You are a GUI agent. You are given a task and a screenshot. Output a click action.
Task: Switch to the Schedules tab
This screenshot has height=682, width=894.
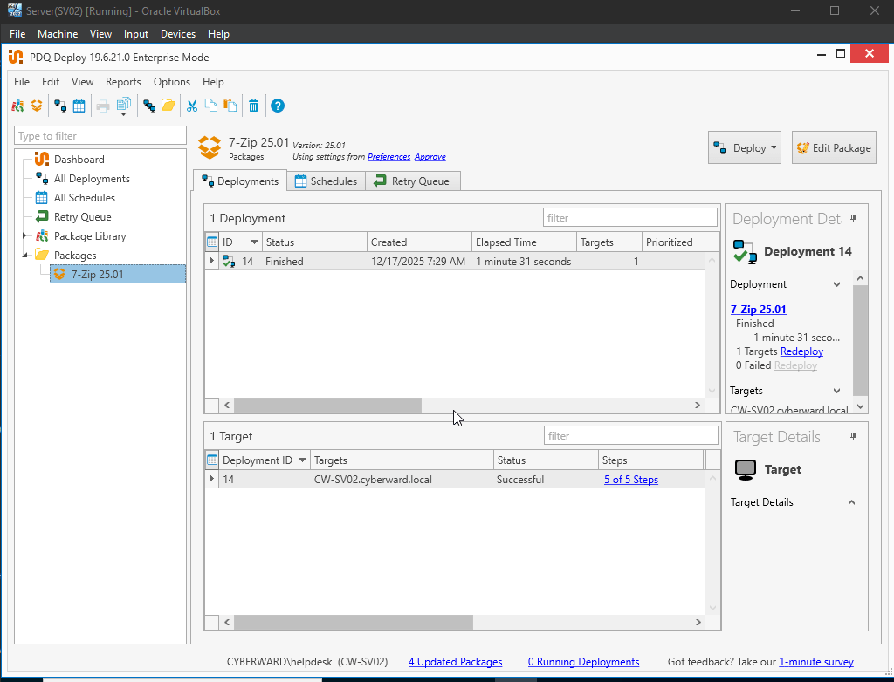[x=327, y=181]
